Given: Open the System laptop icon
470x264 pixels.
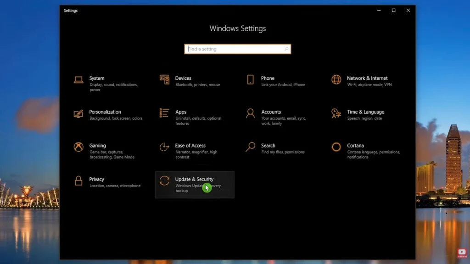Looking at the screenshot, I should click(78, 80).
